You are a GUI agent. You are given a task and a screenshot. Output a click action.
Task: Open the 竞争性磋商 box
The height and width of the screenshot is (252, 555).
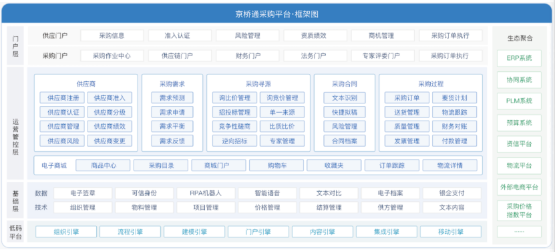pos(234,126)
